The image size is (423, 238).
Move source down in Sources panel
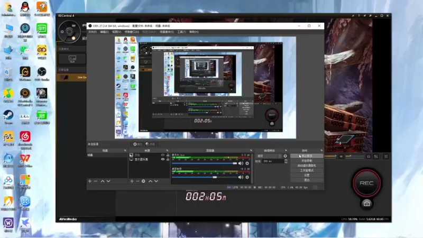[156, 181]
